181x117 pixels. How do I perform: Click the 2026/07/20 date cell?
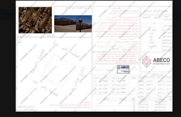[x=98, y=70]
